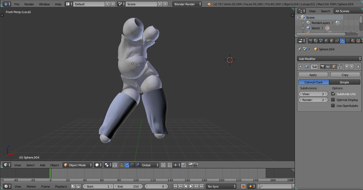Viewport: 363px width, 190px height.
Task: Switch to World properties globe icon
Action: (326, 41)
